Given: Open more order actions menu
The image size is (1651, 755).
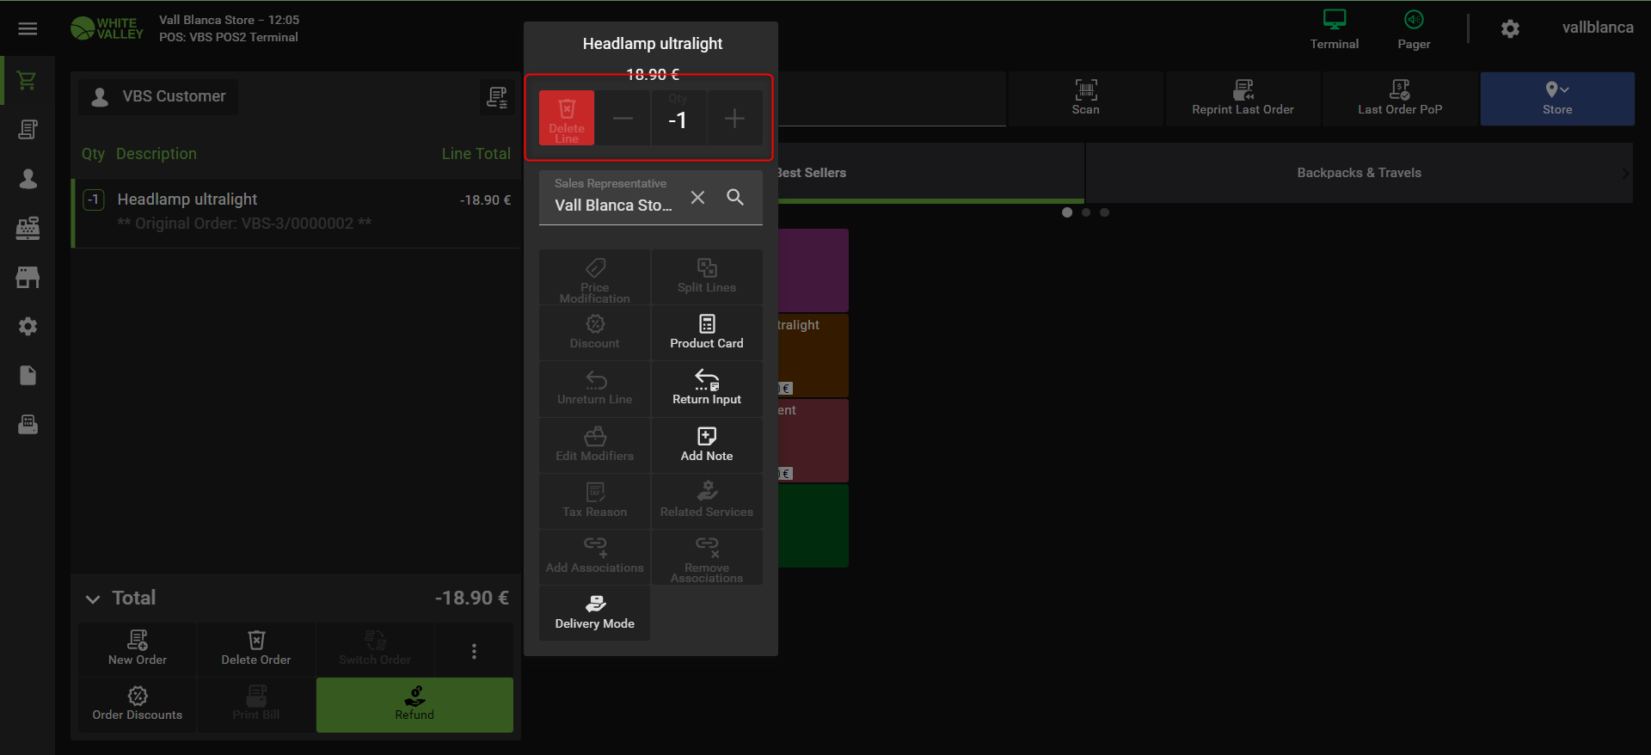Looking at the screenshot, I should coord(474,651).
